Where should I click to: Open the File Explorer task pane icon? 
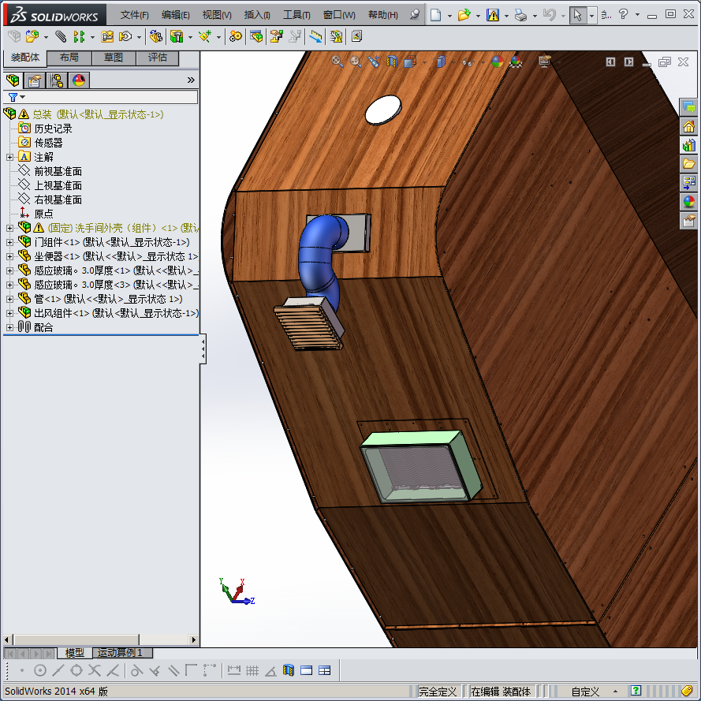click(x=688, y=164)
